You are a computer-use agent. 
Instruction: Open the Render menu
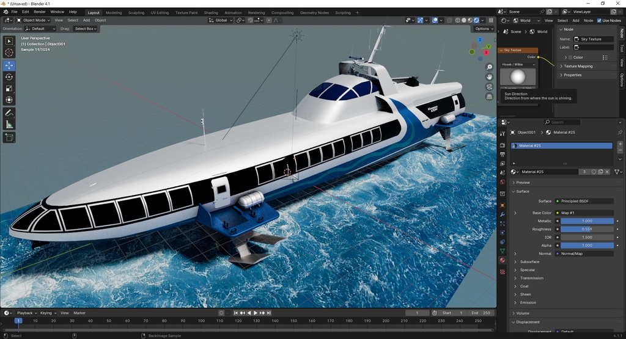pos(40,12)
